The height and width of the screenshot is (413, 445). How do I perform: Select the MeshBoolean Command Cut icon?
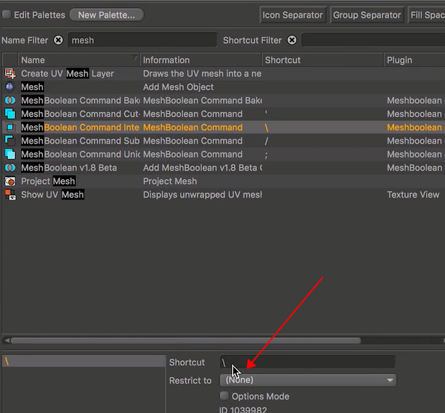pos(10,114)
